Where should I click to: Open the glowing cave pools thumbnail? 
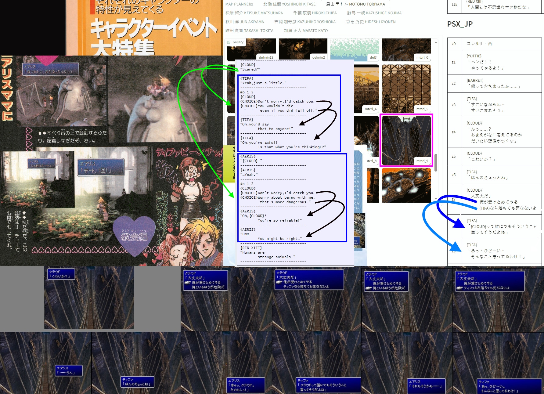[x=406, y=185]
